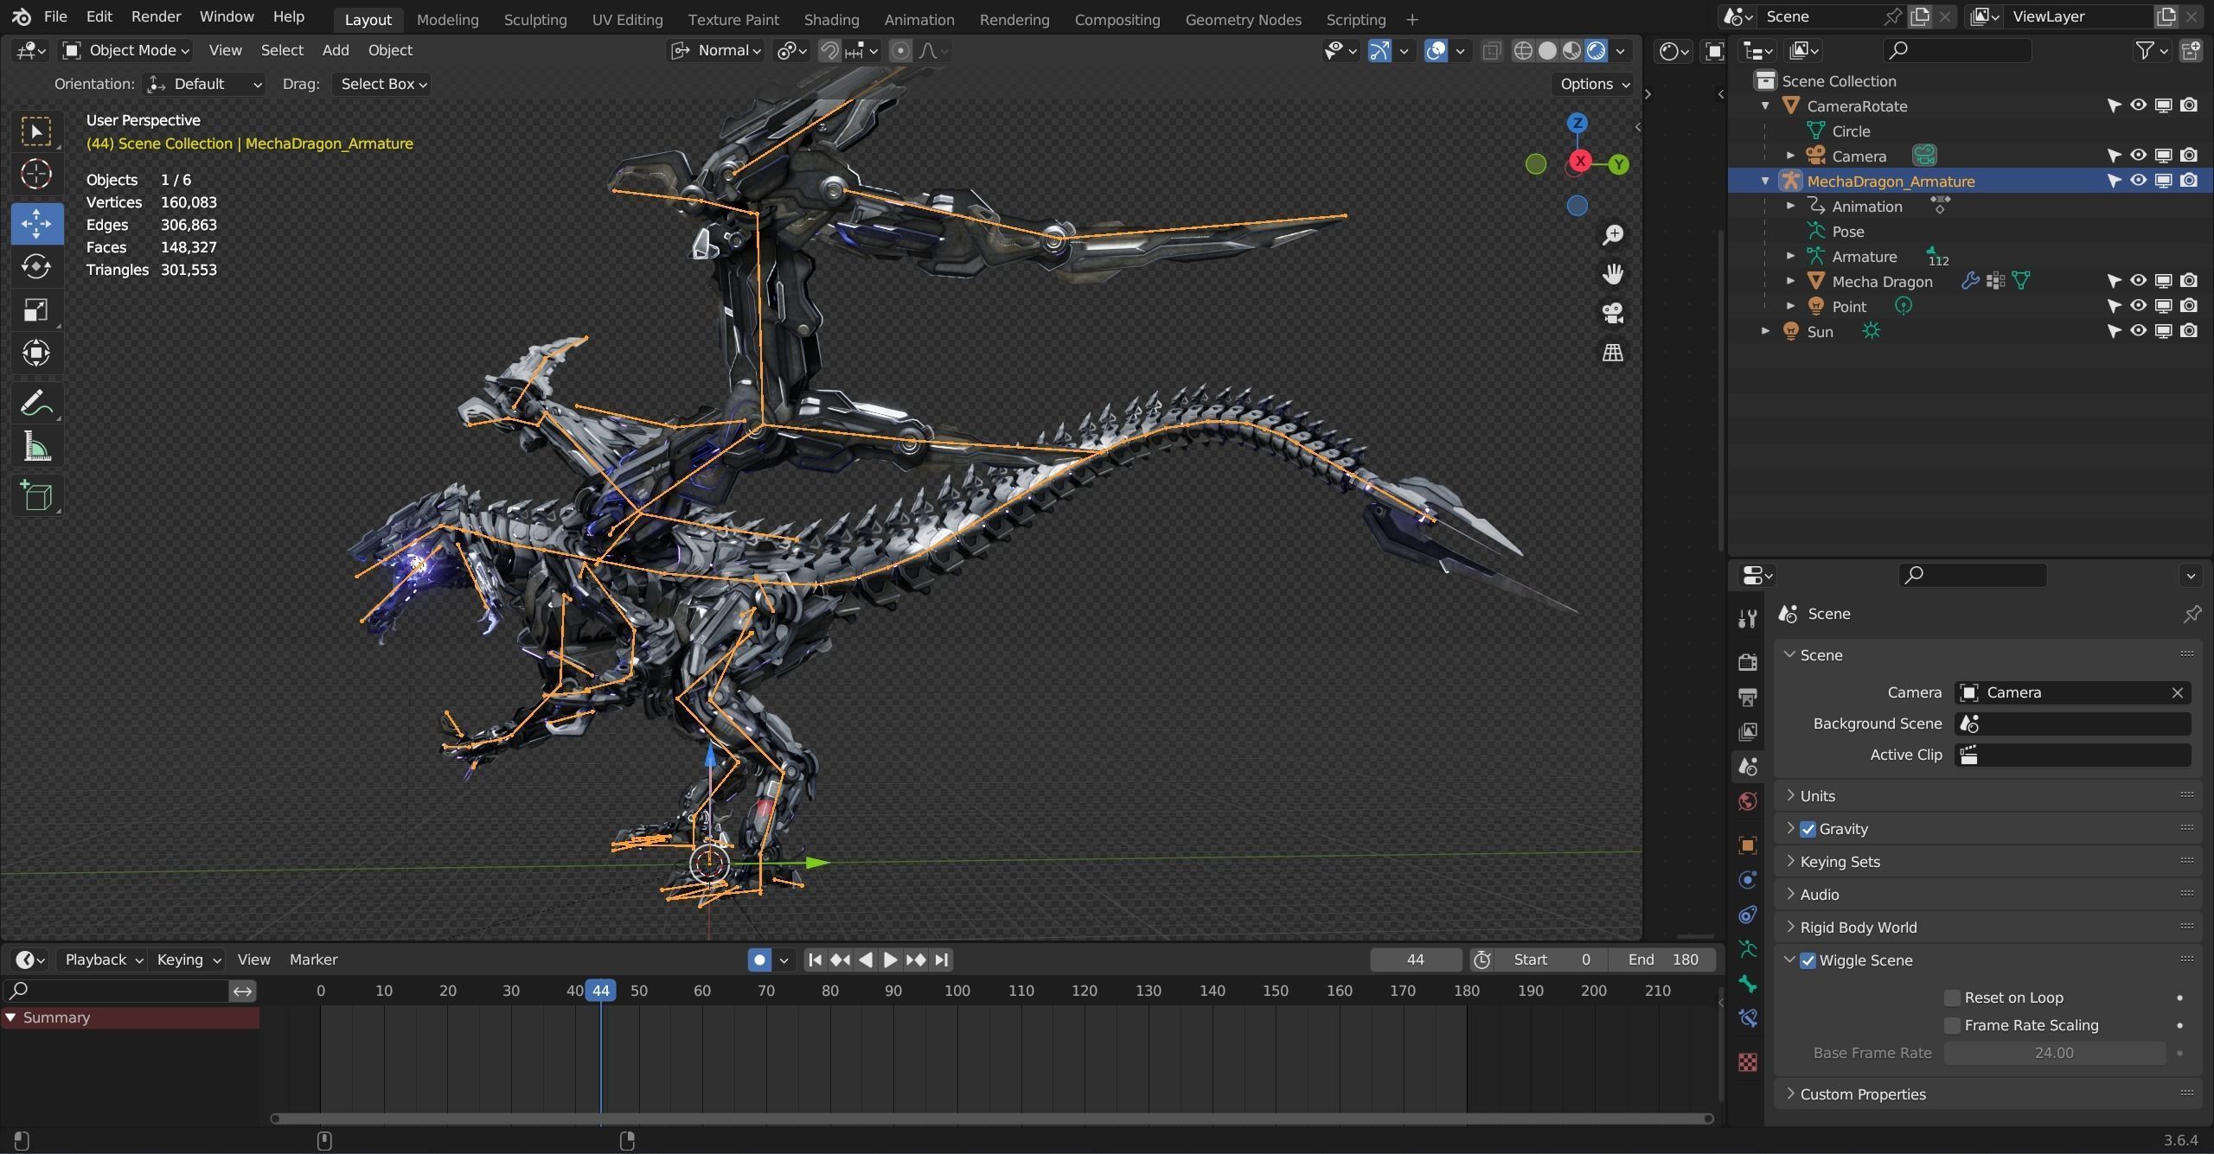Select the Select Box tool in toolbar

(x=36, y=131)
